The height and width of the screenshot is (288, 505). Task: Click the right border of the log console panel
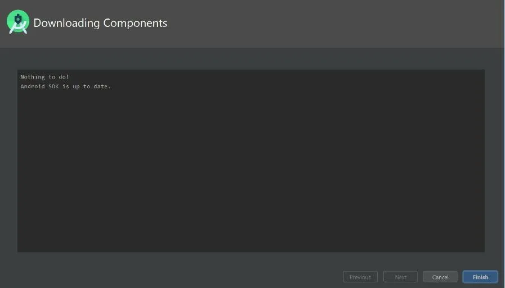[x=484, y=161]
